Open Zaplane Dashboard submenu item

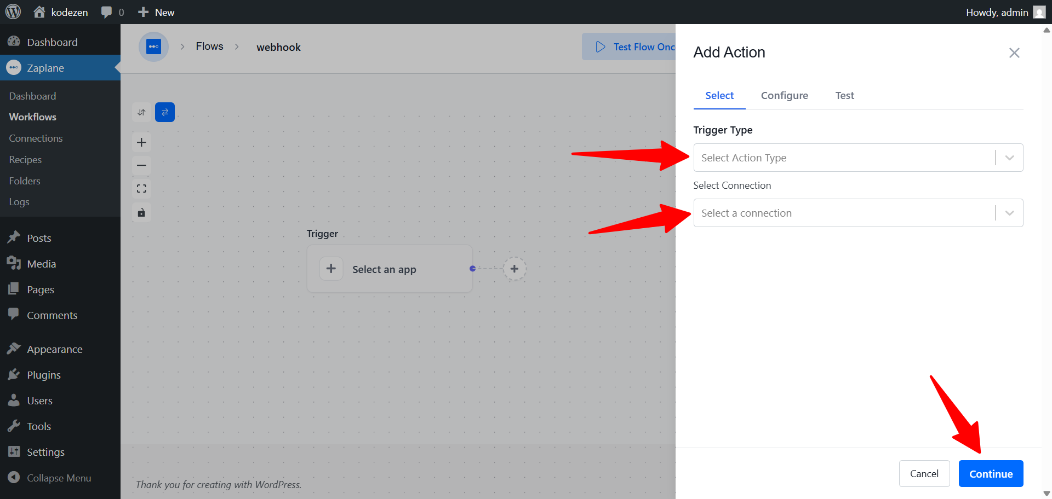(x=32, y=96)
